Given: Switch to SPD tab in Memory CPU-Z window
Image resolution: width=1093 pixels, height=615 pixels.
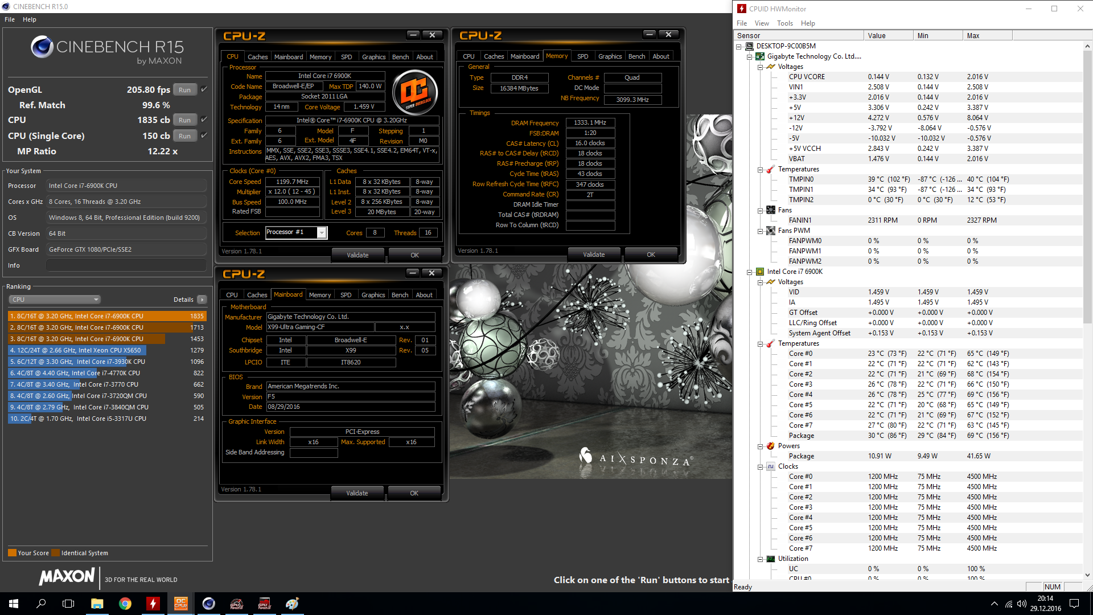Looking at the screenshot, I should pos(582,56).
